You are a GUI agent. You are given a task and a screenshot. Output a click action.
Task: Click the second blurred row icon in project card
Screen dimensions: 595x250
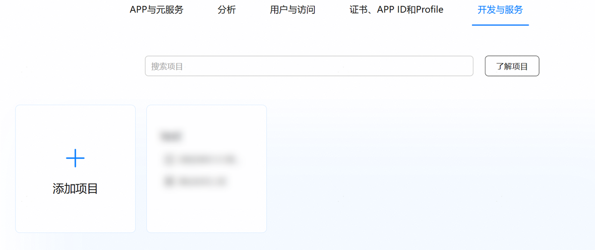click(x=170, y=182)
